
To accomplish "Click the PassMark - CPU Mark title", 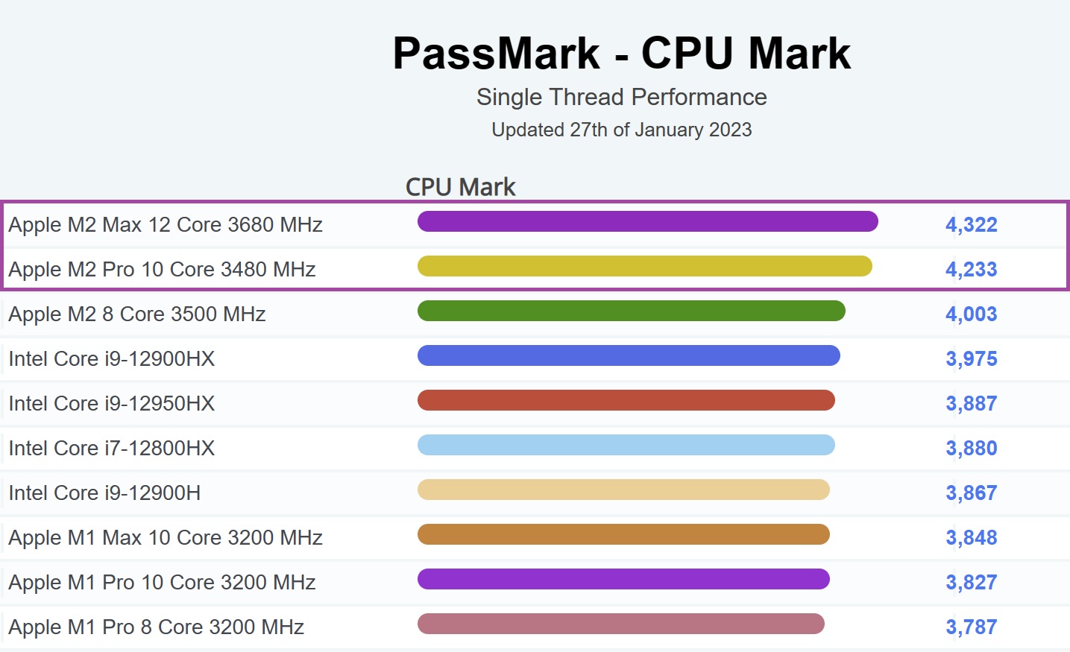I will point(622,53).
